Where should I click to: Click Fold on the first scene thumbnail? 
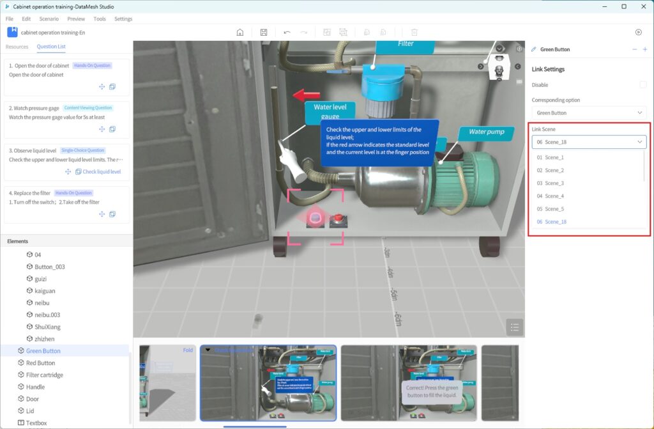pyautogui.click(x=188, y=350)
